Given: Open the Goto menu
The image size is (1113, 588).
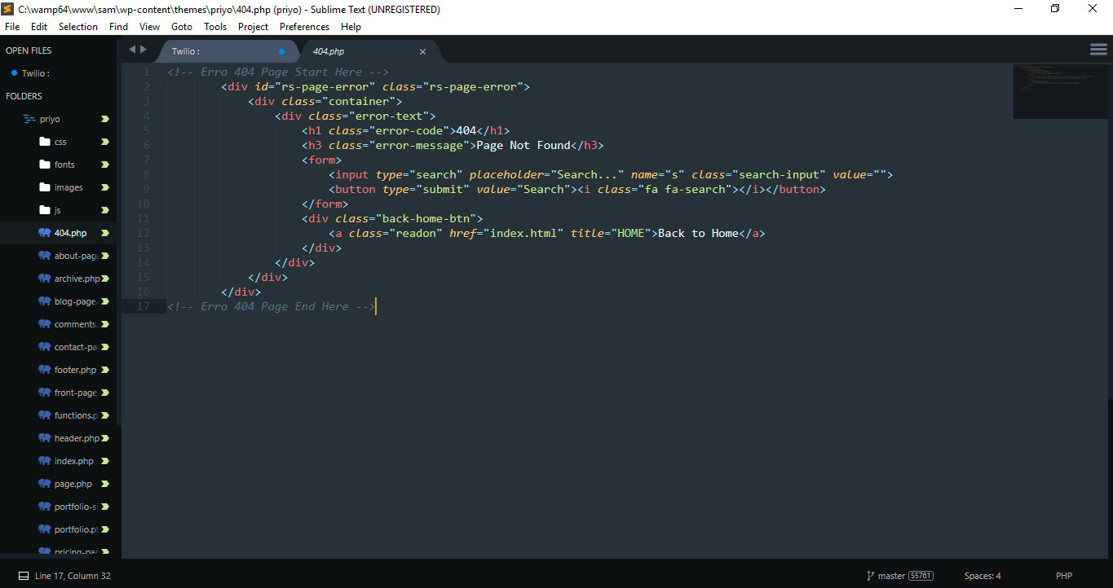Looking at the screenshot, I should pyautogui.click(x=181, y=27).
